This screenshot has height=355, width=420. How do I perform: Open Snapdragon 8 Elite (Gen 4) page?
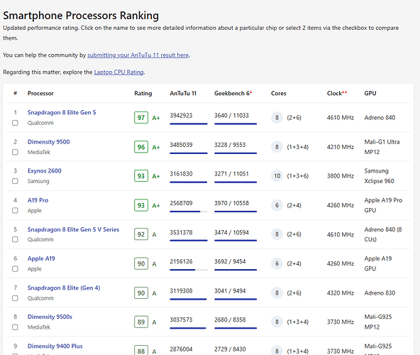coord(64,288)
